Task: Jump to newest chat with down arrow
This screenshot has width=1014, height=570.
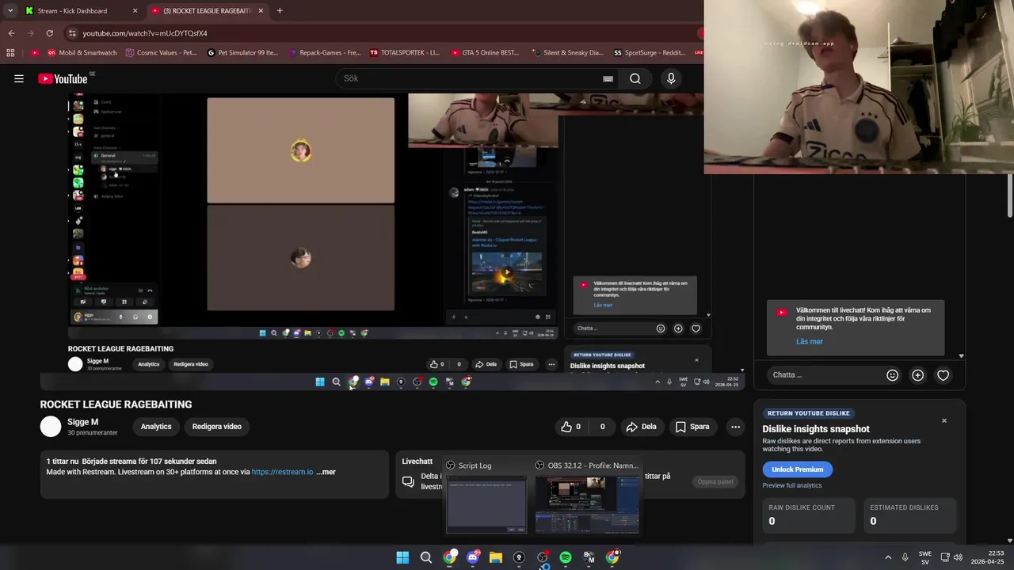Action: (961, 356)
